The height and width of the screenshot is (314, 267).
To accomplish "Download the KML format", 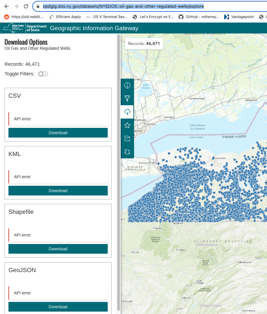I will coord(58,191).
